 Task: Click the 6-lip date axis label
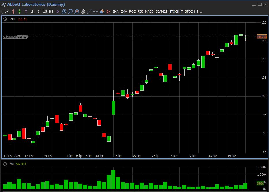(x=79, y=156)
